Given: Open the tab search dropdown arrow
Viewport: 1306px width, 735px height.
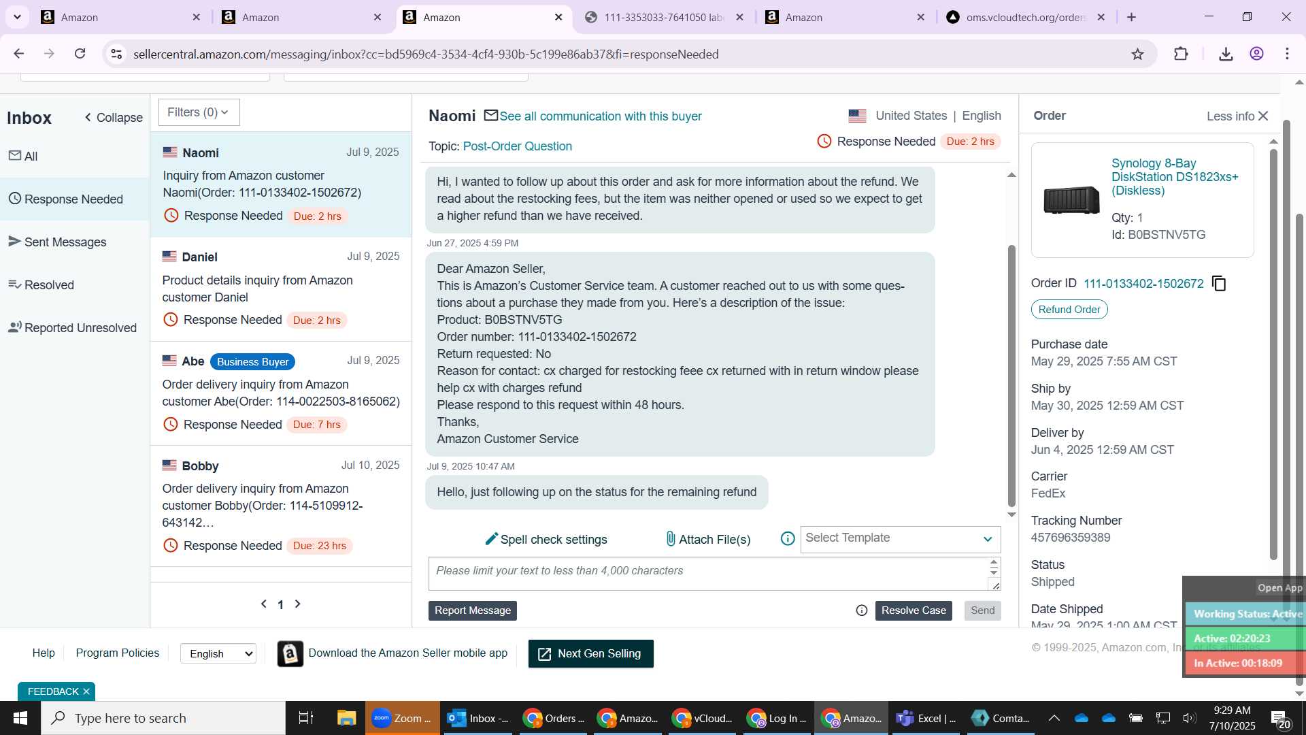Looking at the screenshot, I should coord(17,17).
